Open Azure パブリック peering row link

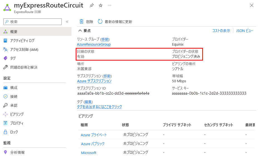click(93, 144)
